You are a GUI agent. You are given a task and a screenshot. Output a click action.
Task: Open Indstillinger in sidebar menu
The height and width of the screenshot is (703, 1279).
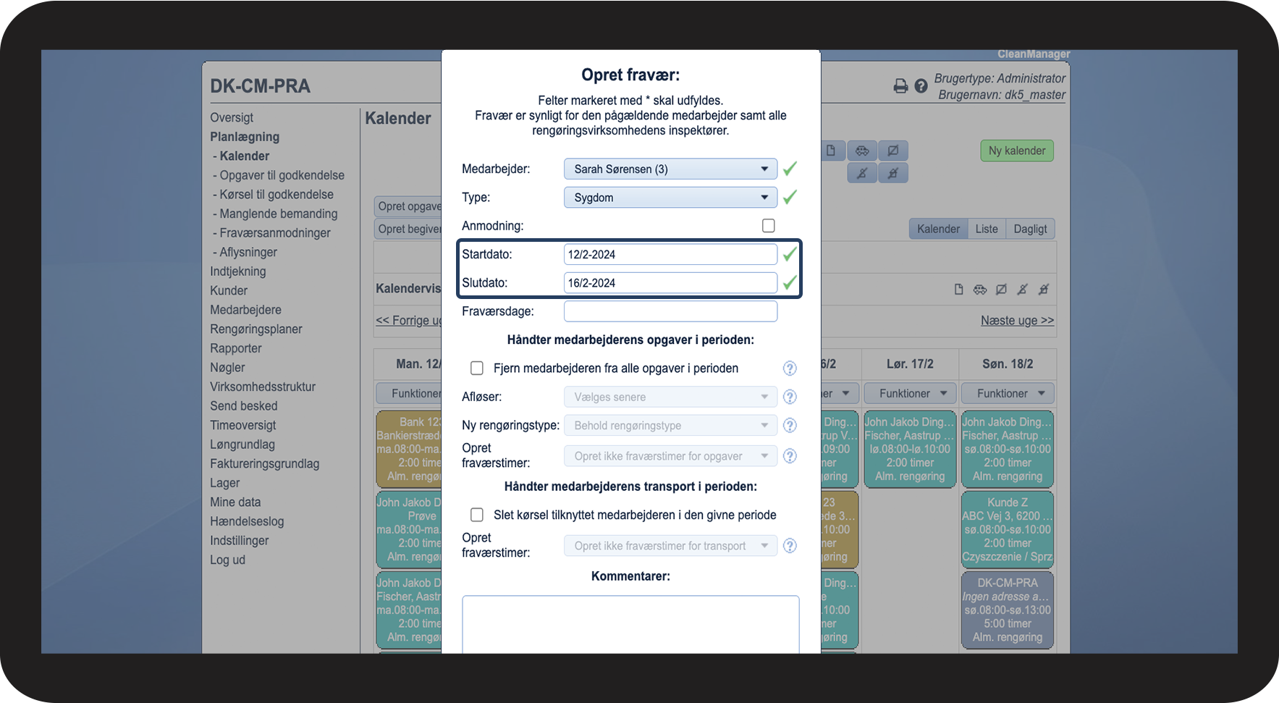pos(239,541)
